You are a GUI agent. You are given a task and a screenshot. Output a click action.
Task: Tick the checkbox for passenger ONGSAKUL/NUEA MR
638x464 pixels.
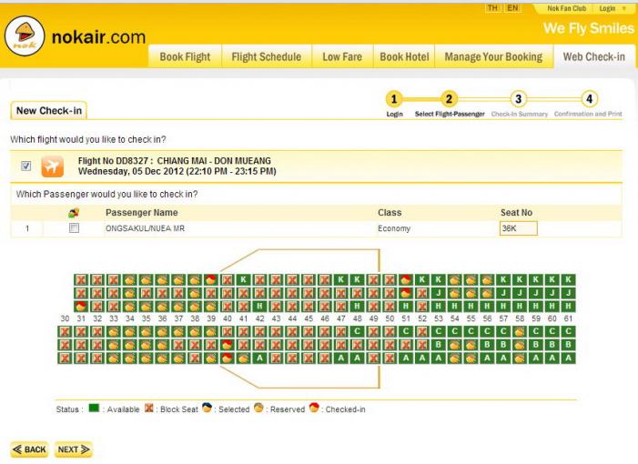(74, 228)
